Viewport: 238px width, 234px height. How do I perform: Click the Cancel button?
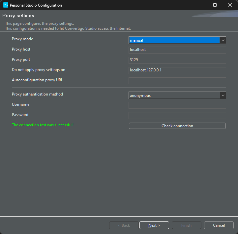pos(219,225)
